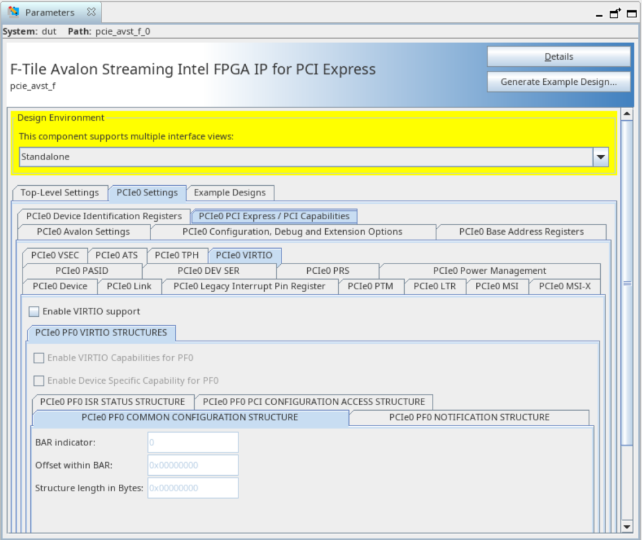Open the PCIe0 Link tab
The image size is (642, 540).
129,286
